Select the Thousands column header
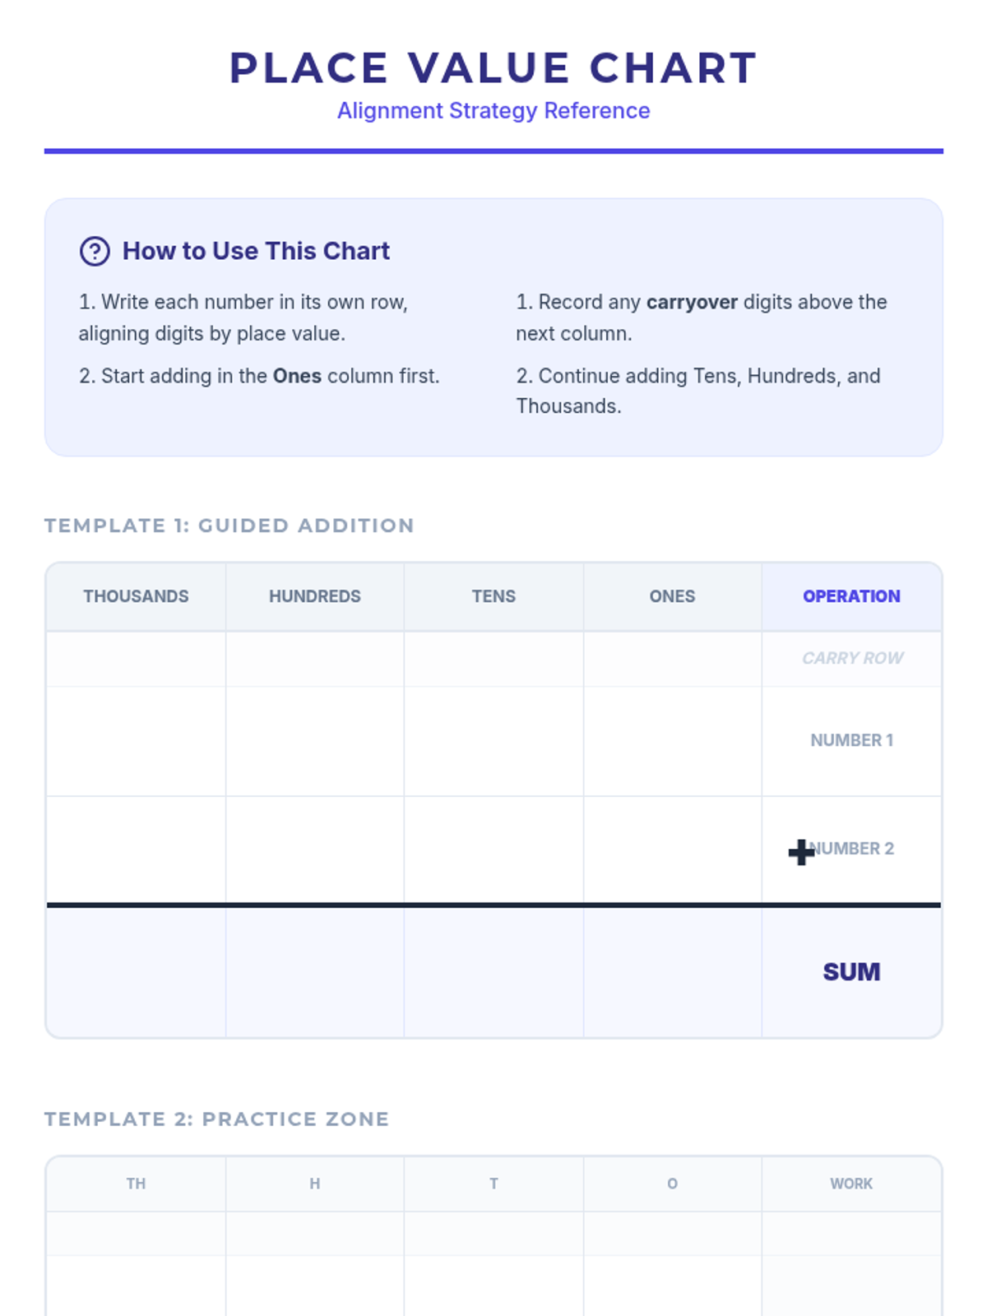 click(136, 596)
